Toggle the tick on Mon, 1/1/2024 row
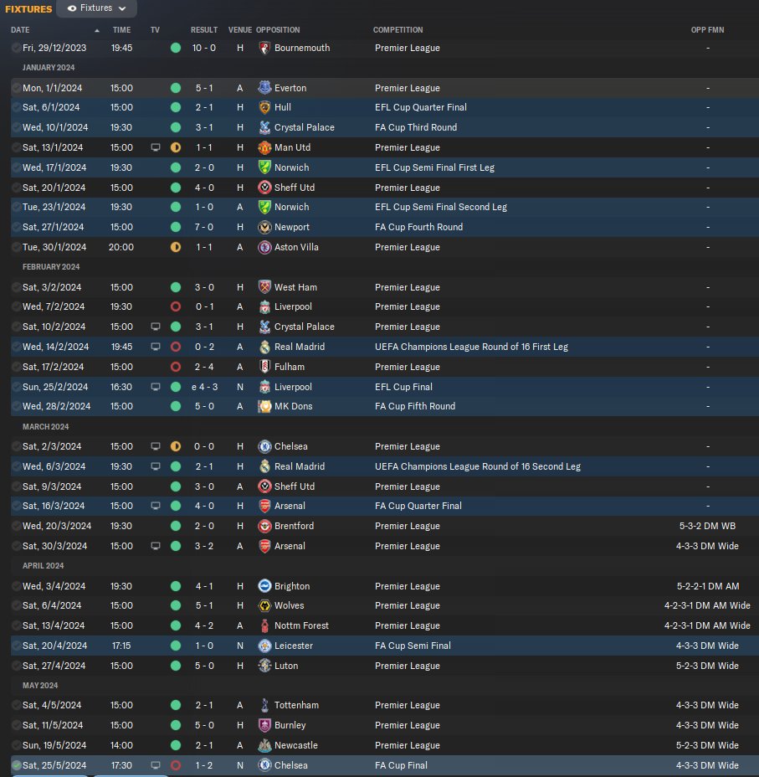The height and width of the screenshot is (777, 759). [x=17, y=88]
